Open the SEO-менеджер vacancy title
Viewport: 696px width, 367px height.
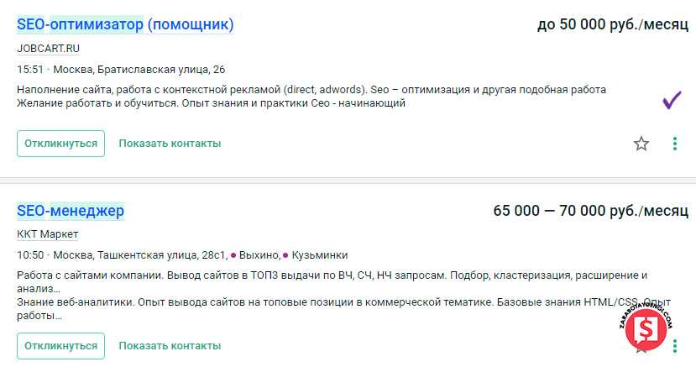click(71, 211)
